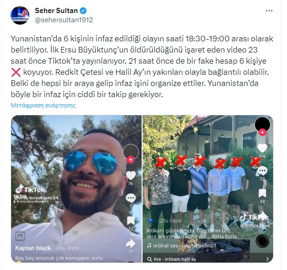Screen dimensions: 287x270
Task: Click Seher Sultan's profile avatar
Action: (20, 15)
